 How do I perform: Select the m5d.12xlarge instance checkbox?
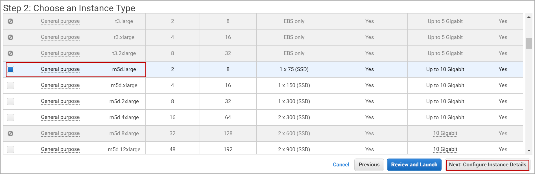click(10, 149)
